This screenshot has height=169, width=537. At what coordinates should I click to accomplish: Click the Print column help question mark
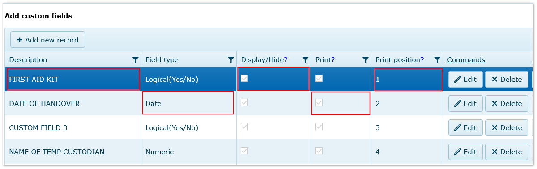[333, 60]
